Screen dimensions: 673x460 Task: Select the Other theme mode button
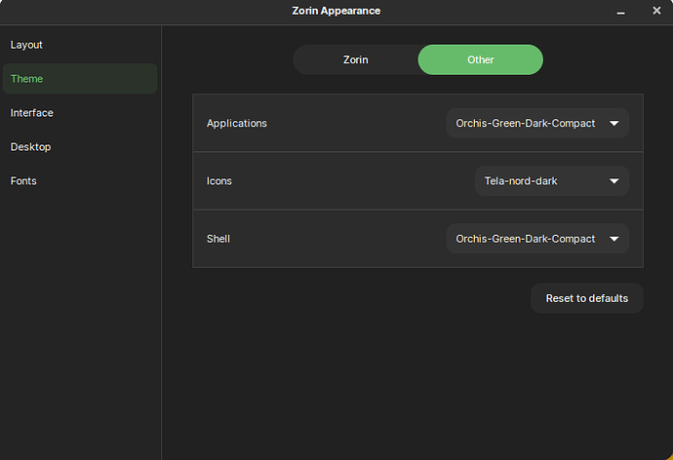(x=480, y=59)
